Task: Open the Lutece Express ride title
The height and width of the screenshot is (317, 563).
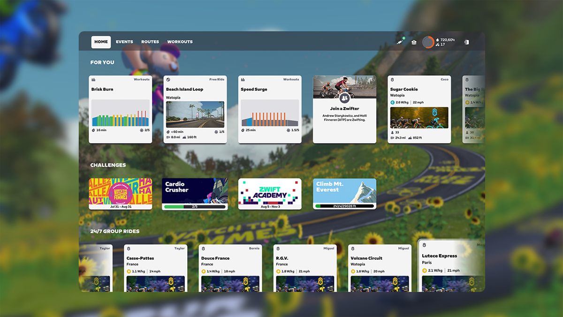Action: coord(439,256)
